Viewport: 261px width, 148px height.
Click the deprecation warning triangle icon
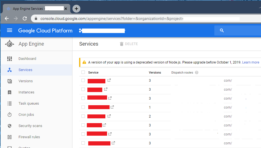point(84,62)
